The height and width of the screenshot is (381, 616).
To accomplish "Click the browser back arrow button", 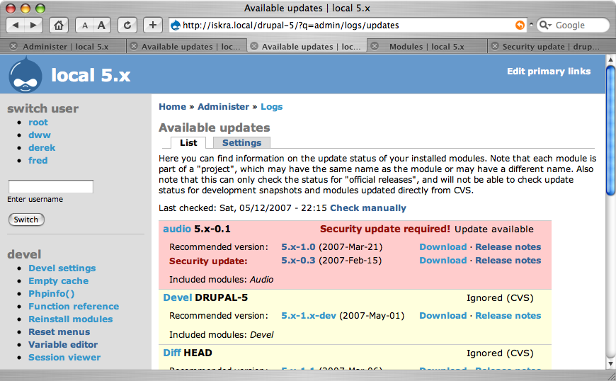I will pos(16,25).
